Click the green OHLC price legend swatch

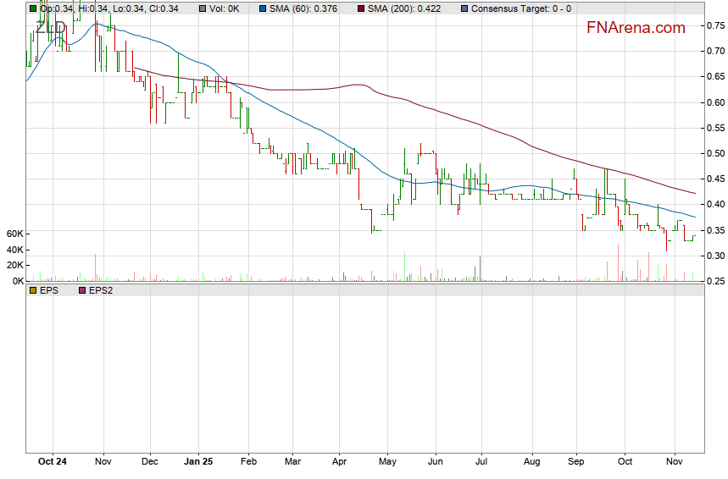tap(33, 8)
